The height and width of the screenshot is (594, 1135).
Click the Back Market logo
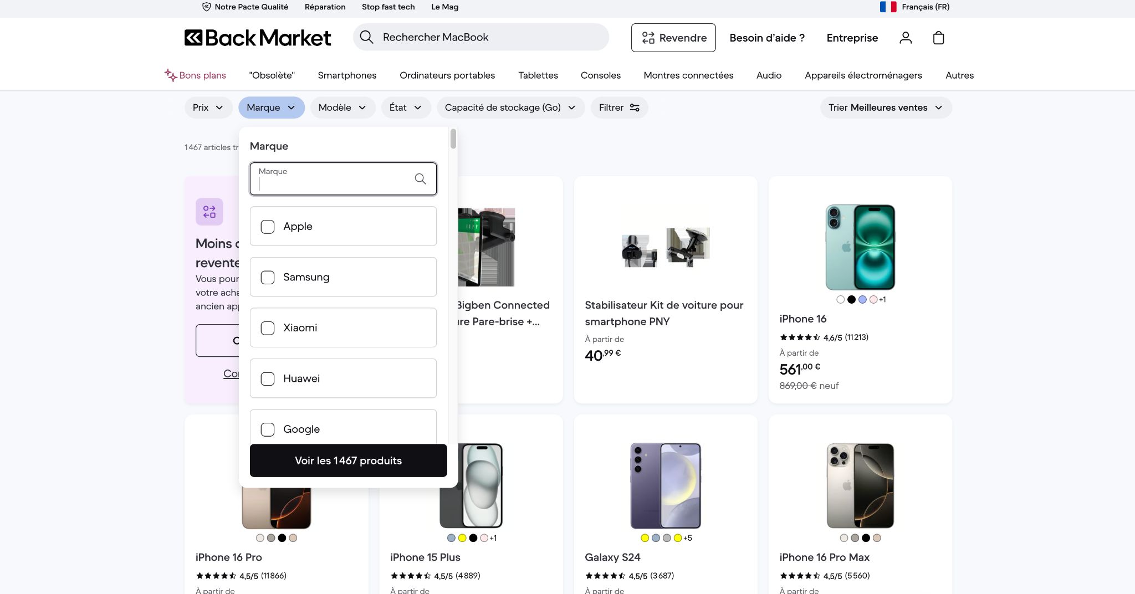pos(258,38)
